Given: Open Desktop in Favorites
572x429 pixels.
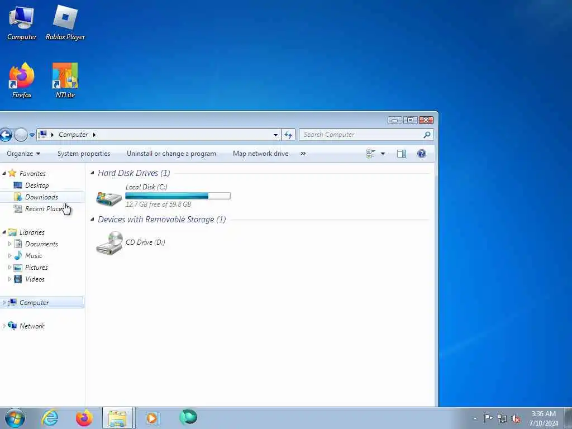Looking at the screenshot, I should click(37, 185).
